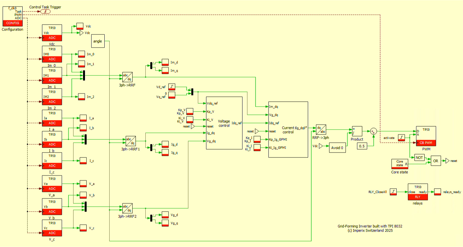
Task: Click the CB PWM output block
Action: click(x=426, y=136)
